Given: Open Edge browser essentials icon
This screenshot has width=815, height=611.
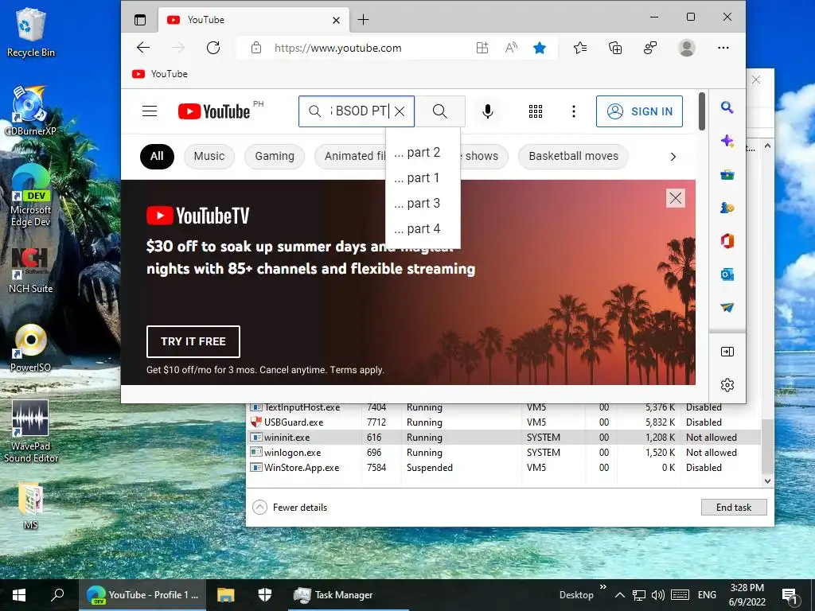Looking at the screenshot, I should [x=649, y=48].
